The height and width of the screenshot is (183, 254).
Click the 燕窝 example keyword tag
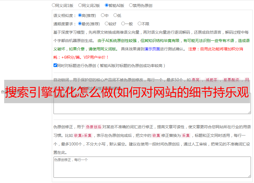tap(196, 80)
